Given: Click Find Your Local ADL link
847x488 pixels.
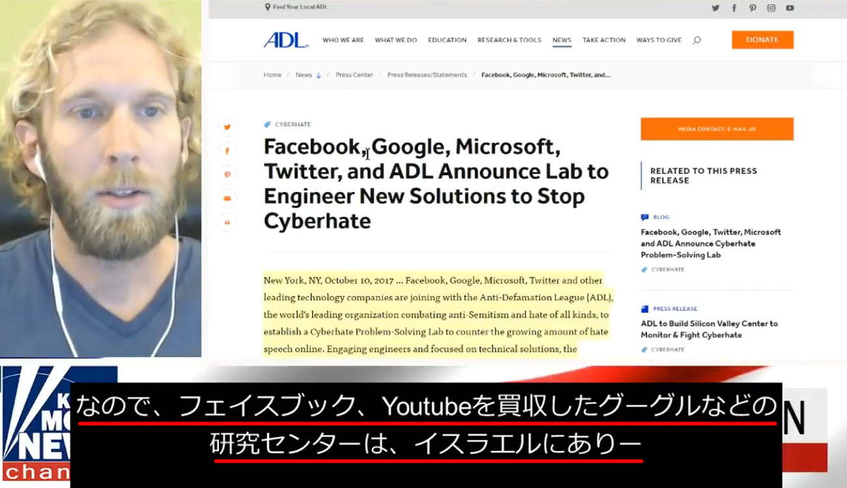Looking at the screenshot, I should 300,7.
